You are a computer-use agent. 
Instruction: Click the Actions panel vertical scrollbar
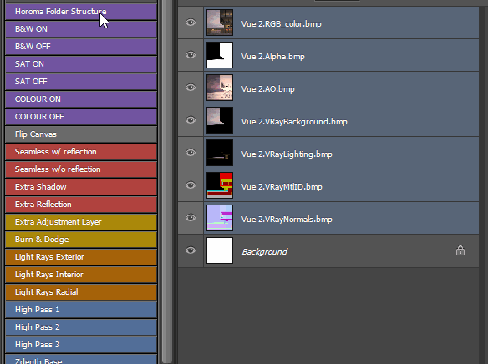167,182
